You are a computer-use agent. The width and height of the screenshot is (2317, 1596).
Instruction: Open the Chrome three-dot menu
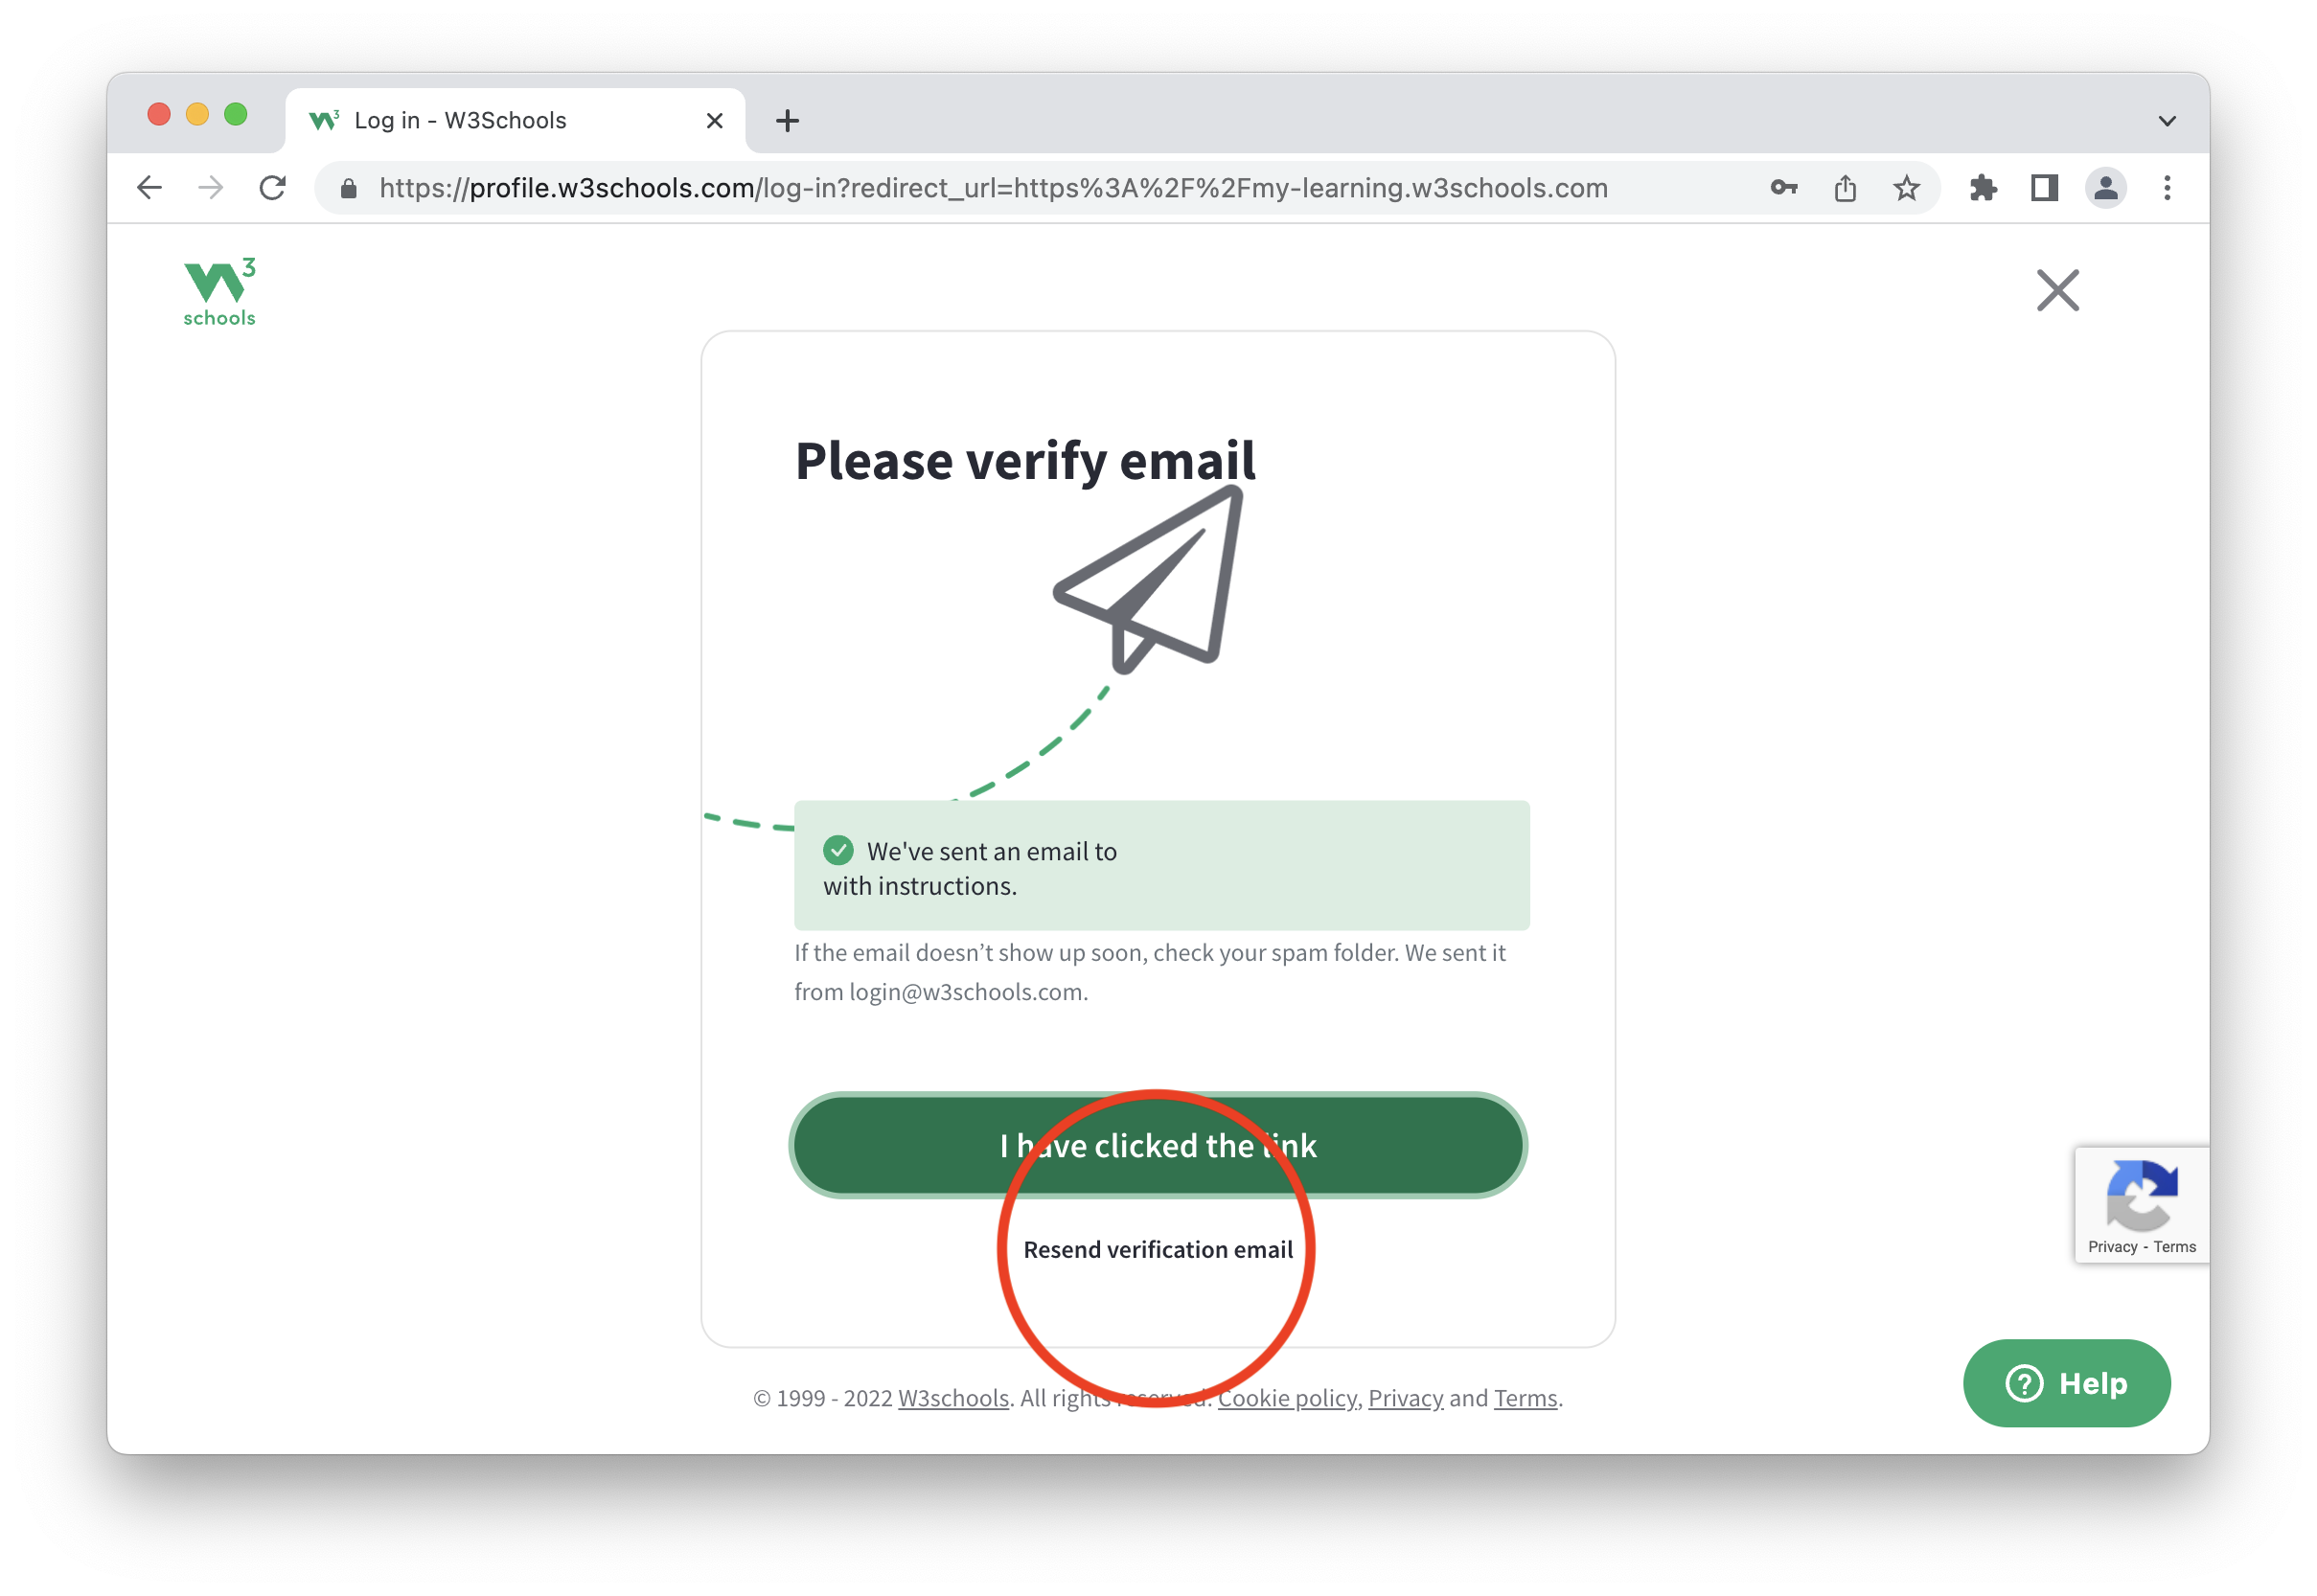2166,188
